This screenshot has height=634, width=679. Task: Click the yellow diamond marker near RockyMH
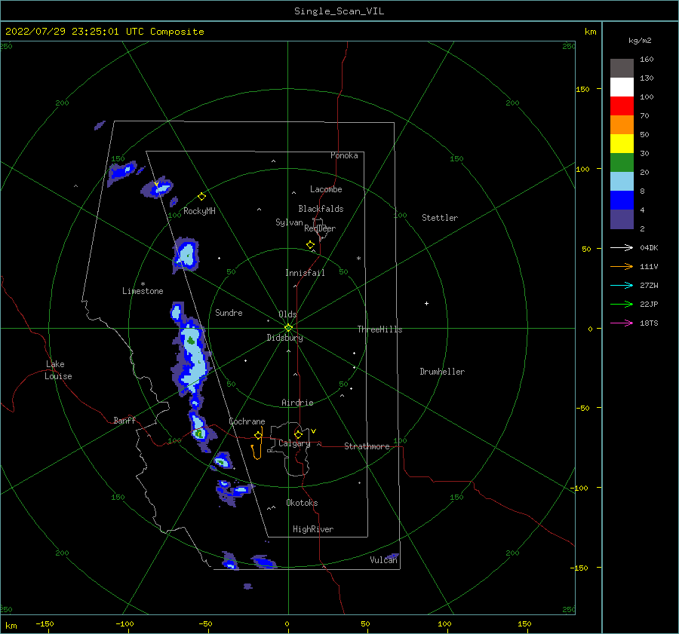click(201, 197)
